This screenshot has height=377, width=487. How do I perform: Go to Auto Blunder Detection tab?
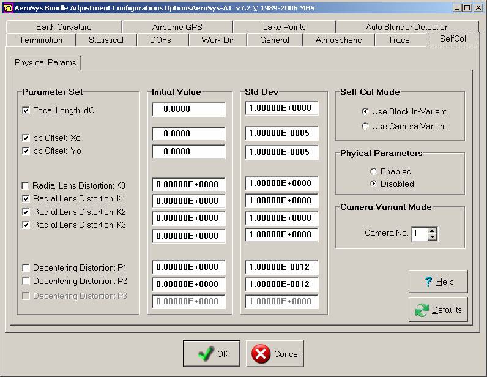[x=407, y=27]
